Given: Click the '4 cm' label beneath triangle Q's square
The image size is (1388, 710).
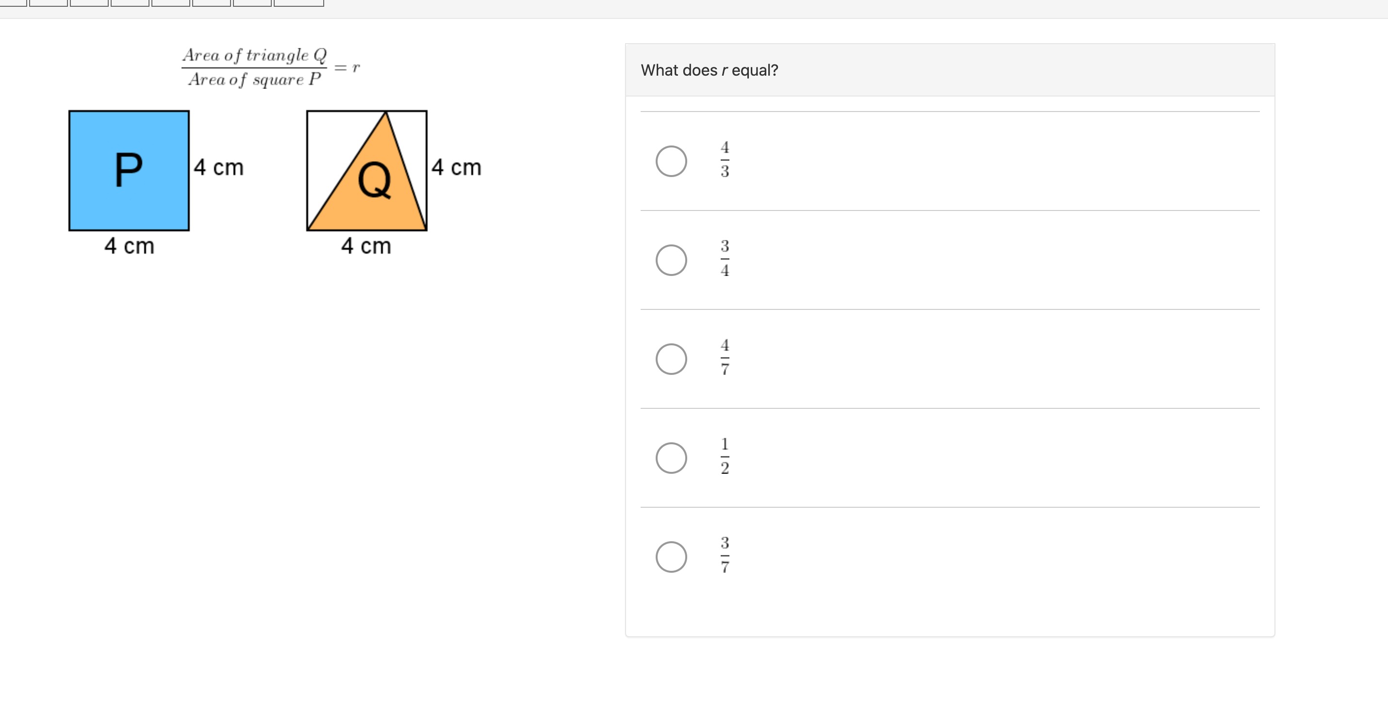Looking at the screenshot, I should (x=366, y=246).
